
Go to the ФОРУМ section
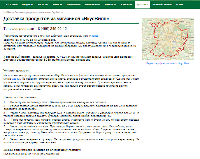click(180, 5)
